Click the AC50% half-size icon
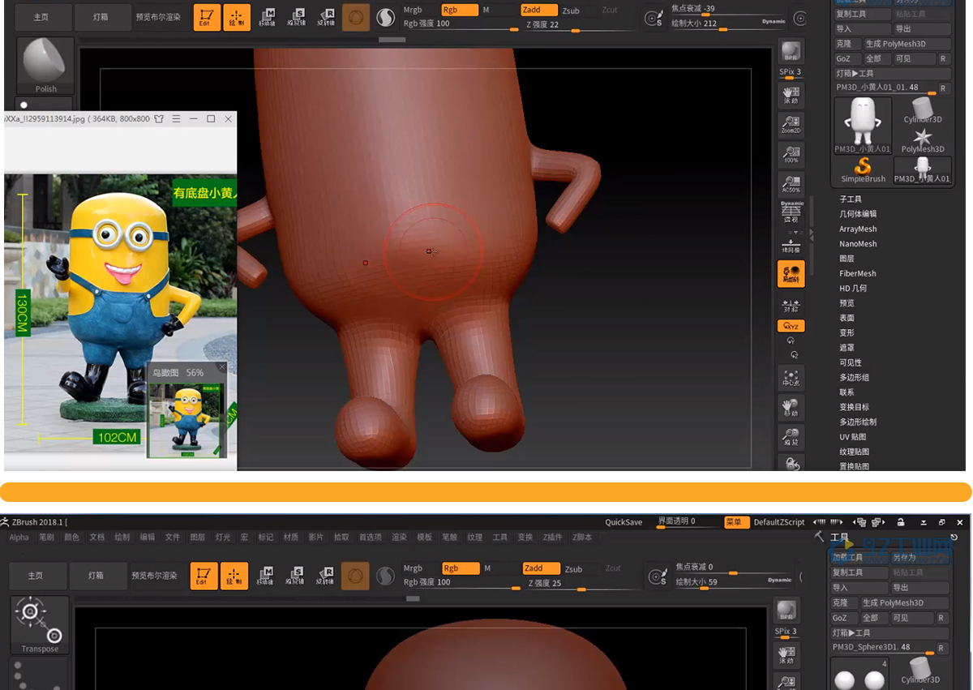Viewport: 973px width, 690px height. tap(791, 183)
